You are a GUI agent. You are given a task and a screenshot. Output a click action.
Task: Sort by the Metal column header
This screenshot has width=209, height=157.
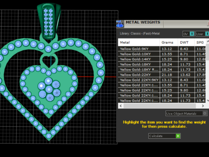click(139, 42)
